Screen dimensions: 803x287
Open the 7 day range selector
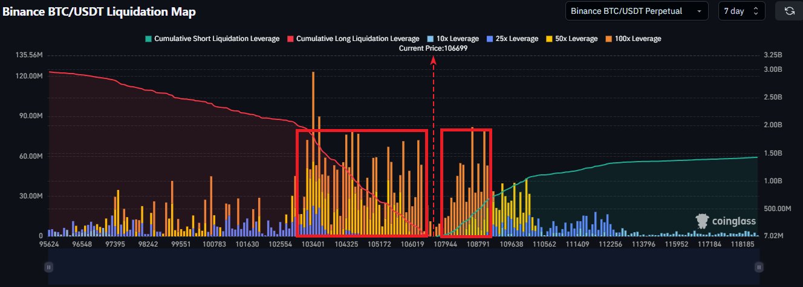(x=741, y=11)
